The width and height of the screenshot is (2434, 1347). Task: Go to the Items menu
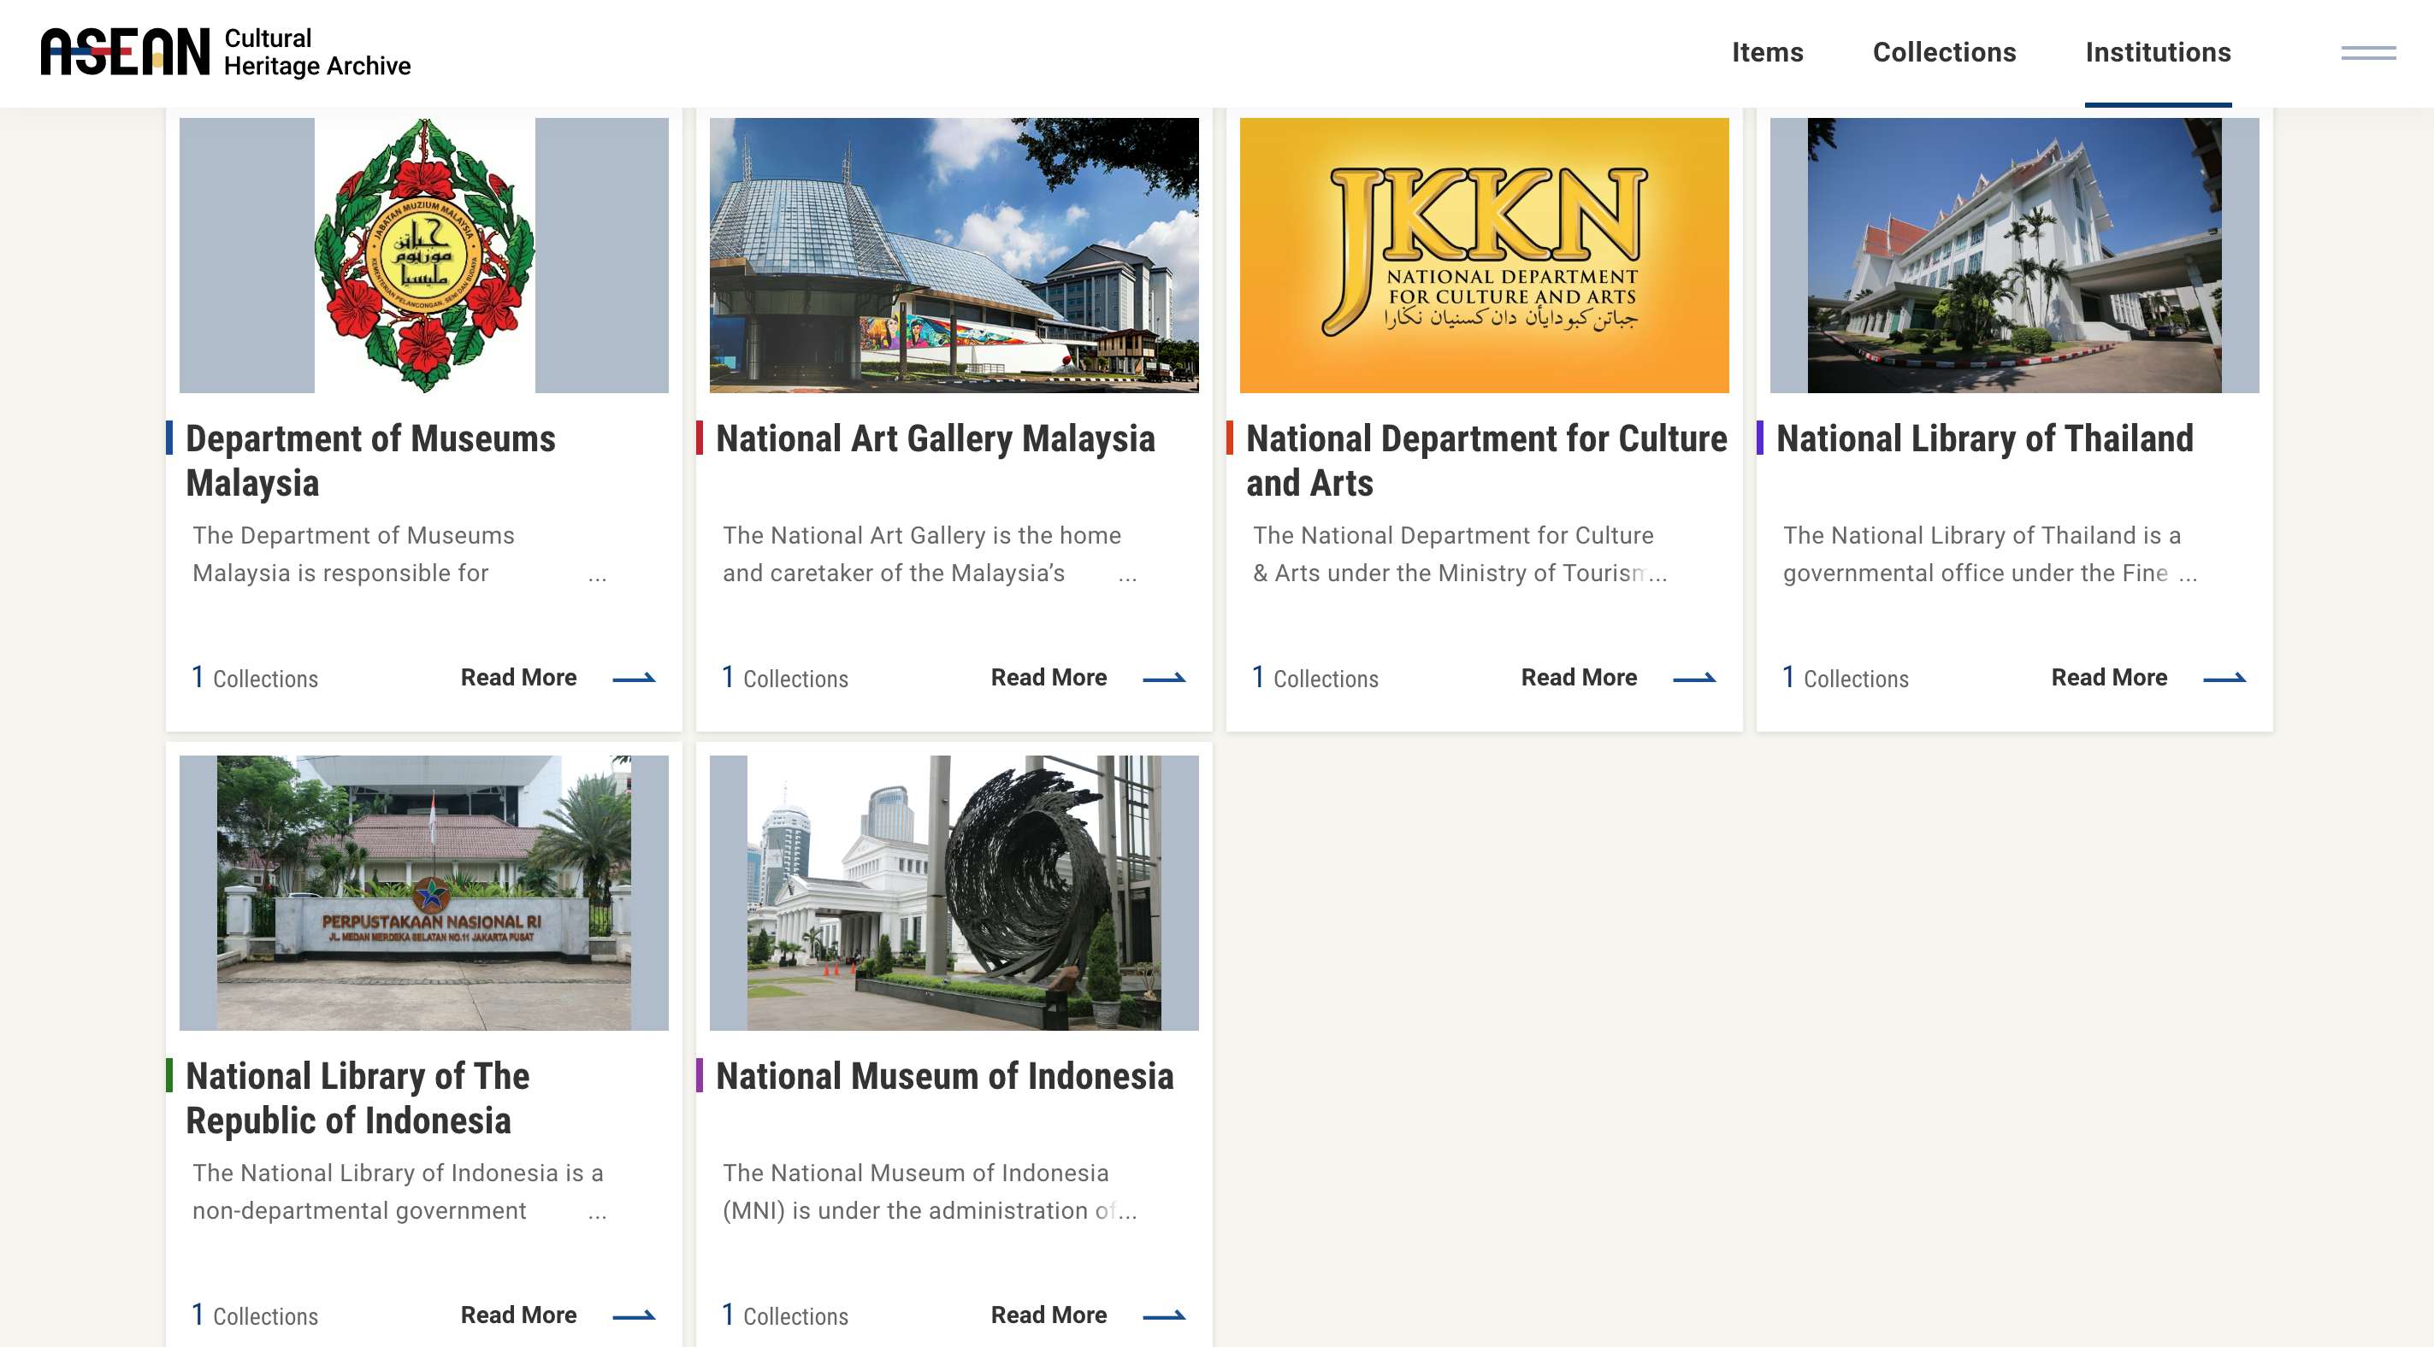(1767, 52)
